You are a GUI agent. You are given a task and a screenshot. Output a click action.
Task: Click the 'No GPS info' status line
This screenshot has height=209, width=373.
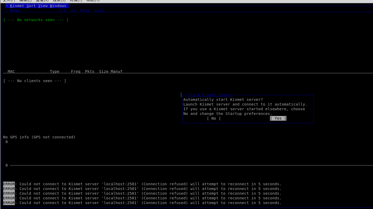39,137
